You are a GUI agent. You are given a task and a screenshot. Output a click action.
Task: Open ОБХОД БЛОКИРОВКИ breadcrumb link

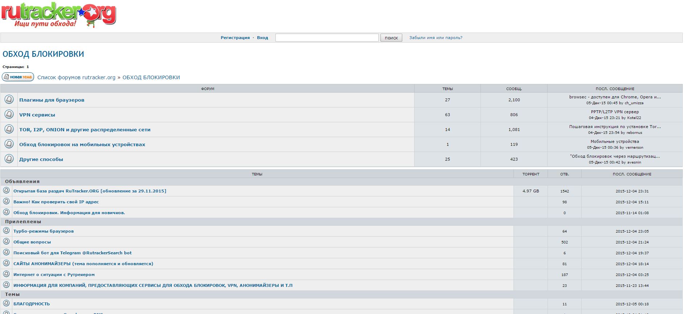(151, 77)
